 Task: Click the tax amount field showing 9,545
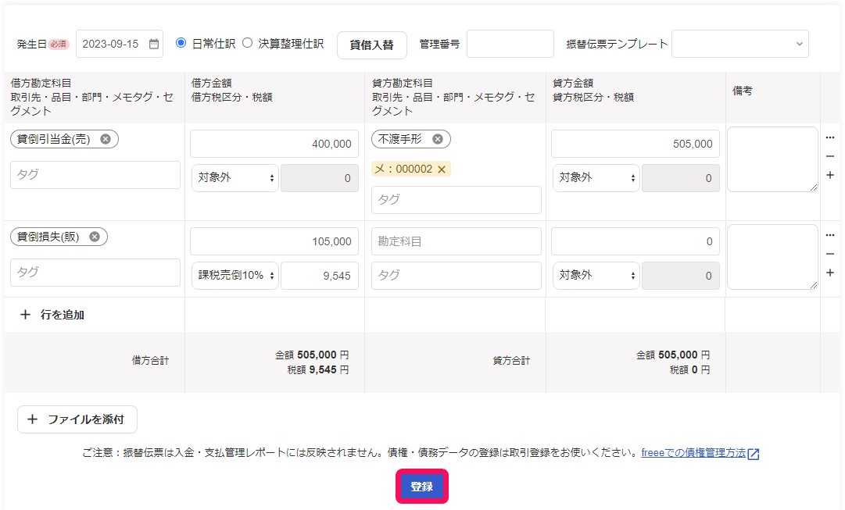(x=320, y=275)
